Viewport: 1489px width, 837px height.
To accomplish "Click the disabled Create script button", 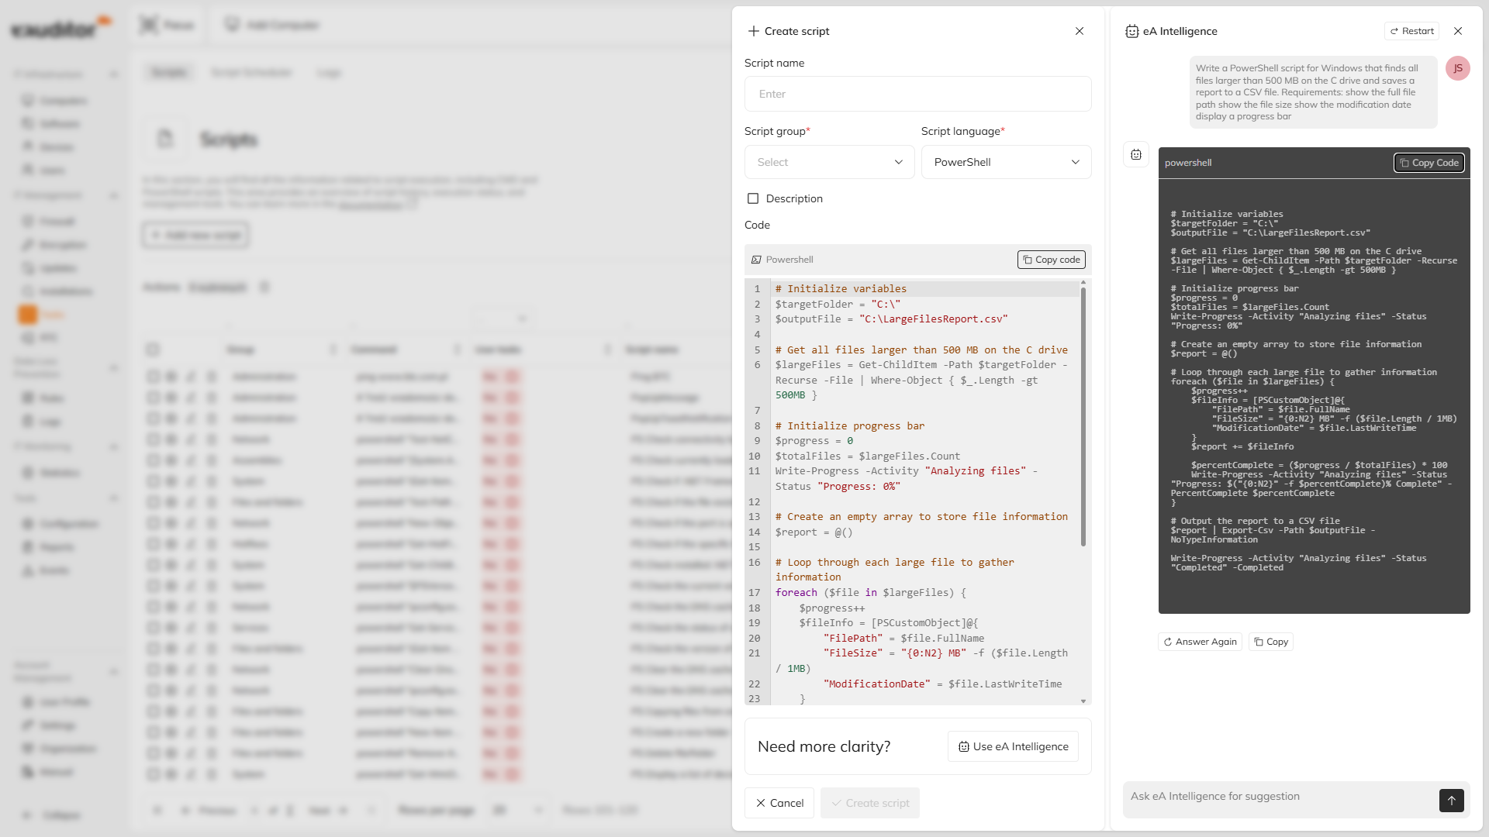I will coord(870,803).
